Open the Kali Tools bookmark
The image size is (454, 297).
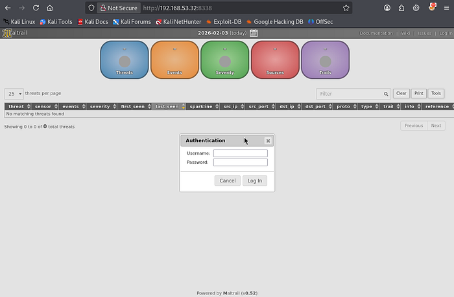coord(56,21)
